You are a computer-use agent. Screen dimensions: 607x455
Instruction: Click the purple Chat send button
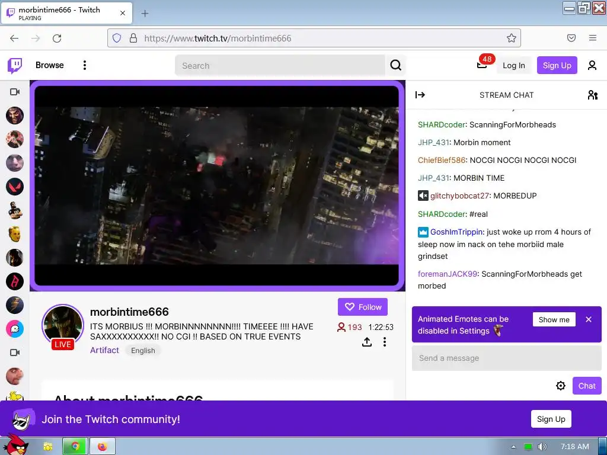click(587, 386)
